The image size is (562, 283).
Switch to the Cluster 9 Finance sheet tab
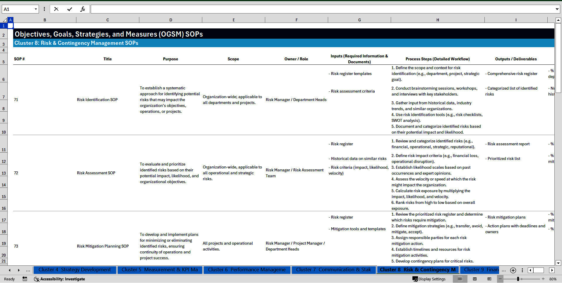coord(480,270)
